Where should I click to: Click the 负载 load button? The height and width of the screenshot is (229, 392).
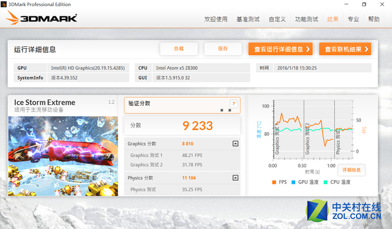point(179,49)
